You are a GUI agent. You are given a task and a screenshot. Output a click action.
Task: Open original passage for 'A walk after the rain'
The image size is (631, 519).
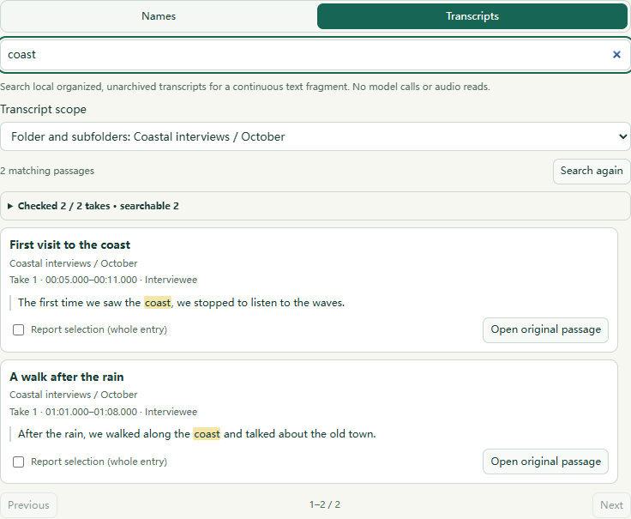(545, 462)
